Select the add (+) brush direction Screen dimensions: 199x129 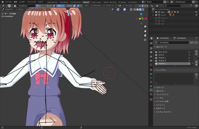coord(78,6)
